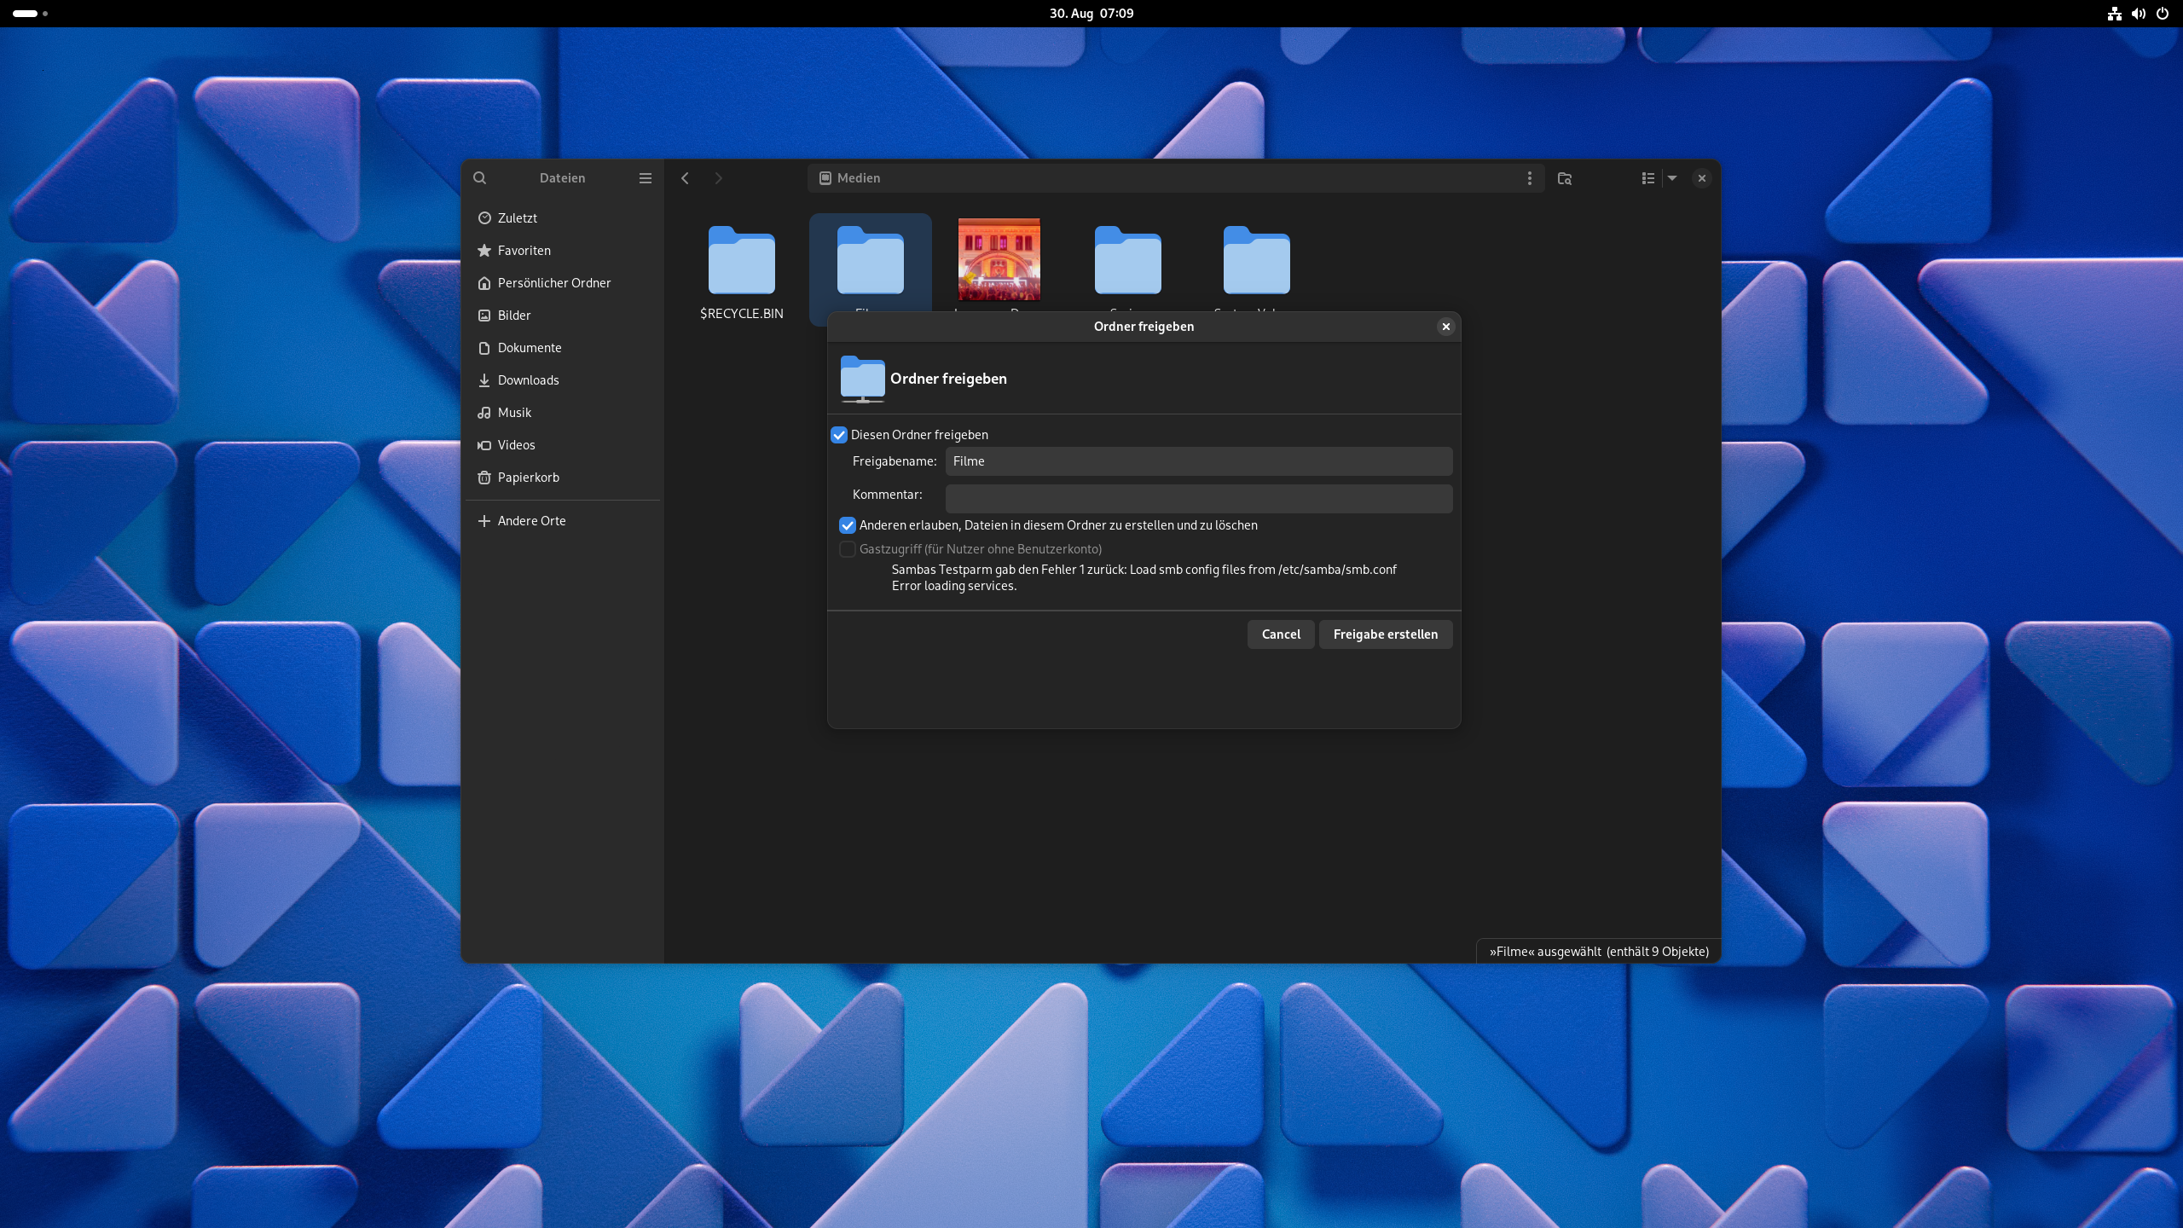
Task: Click the concert image thumbnail
Action: tap(999, 259)
